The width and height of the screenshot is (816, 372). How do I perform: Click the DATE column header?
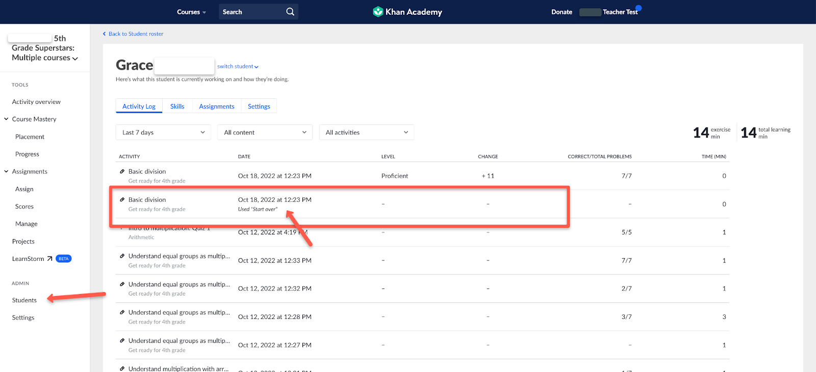click(x=244, y=156)
